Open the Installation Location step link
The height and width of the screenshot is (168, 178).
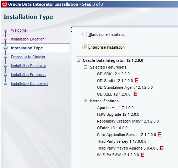(x=28, y=39)
